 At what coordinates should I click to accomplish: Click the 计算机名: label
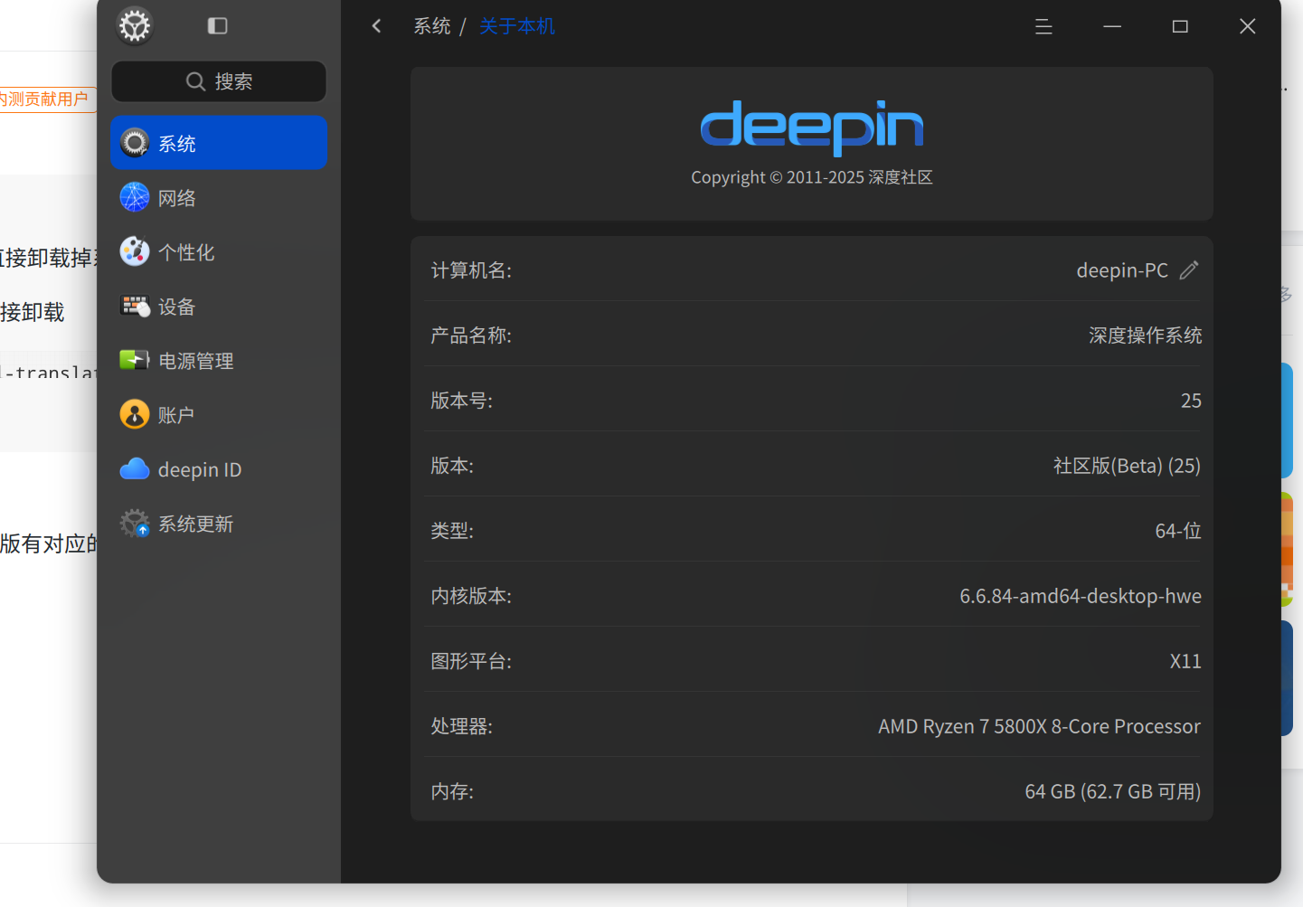pos(471,270)
